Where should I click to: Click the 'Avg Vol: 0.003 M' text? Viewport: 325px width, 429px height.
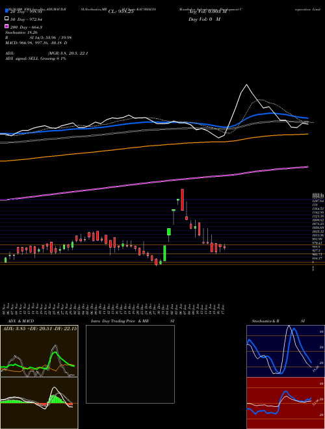tap(207, 12)
